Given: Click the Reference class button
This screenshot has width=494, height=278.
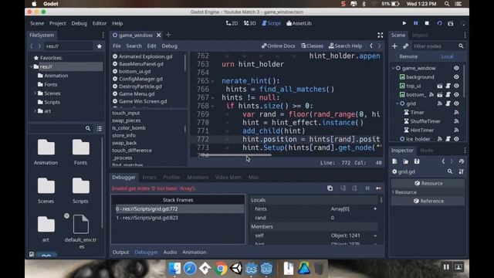Looking at the screenshot, I should [428, 201].
